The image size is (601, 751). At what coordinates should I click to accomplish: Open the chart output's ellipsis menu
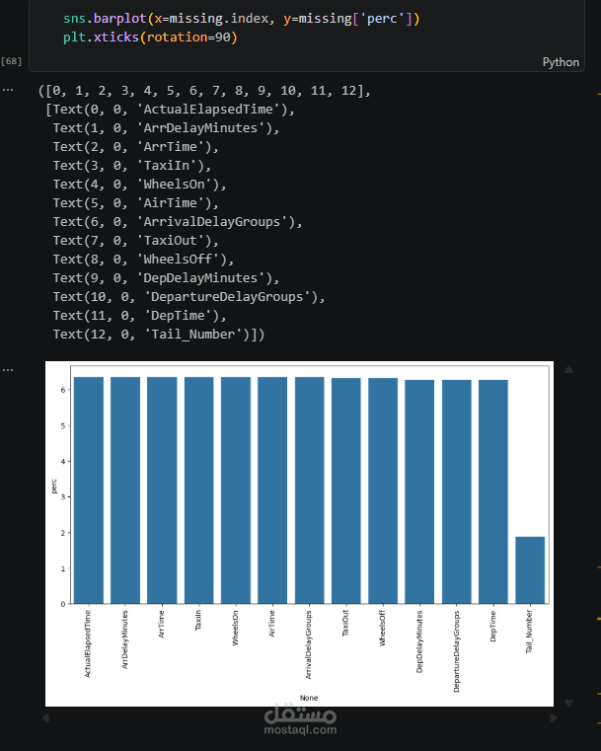pyautogui.click(x=8, y=370)
